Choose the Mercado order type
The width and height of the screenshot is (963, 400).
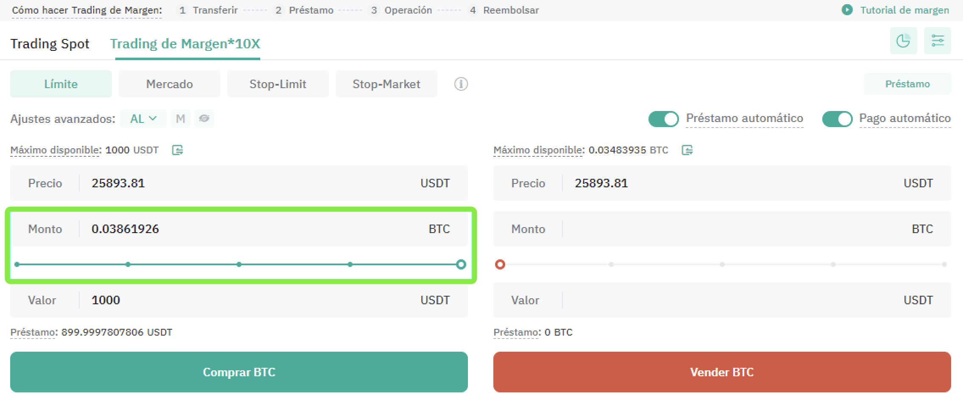170,84
